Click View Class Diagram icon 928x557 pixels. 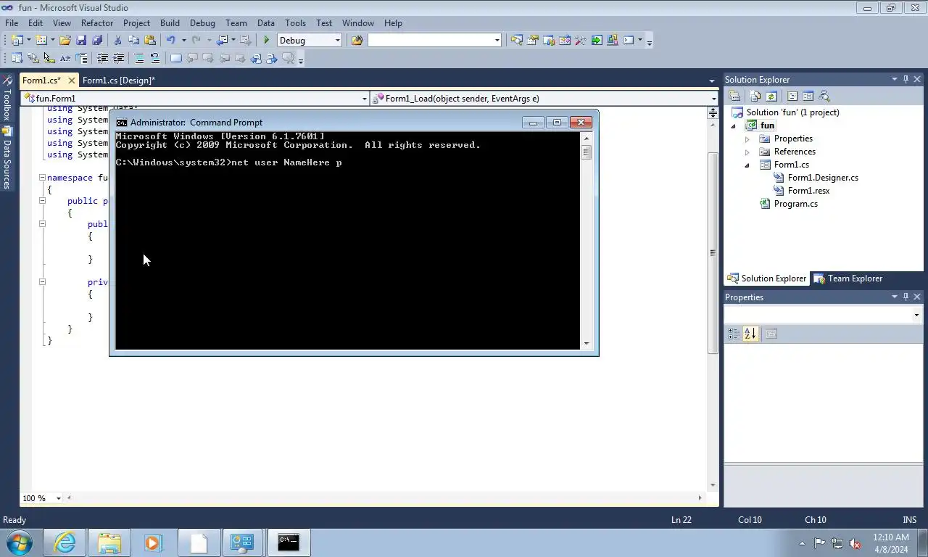pos(824,96)
